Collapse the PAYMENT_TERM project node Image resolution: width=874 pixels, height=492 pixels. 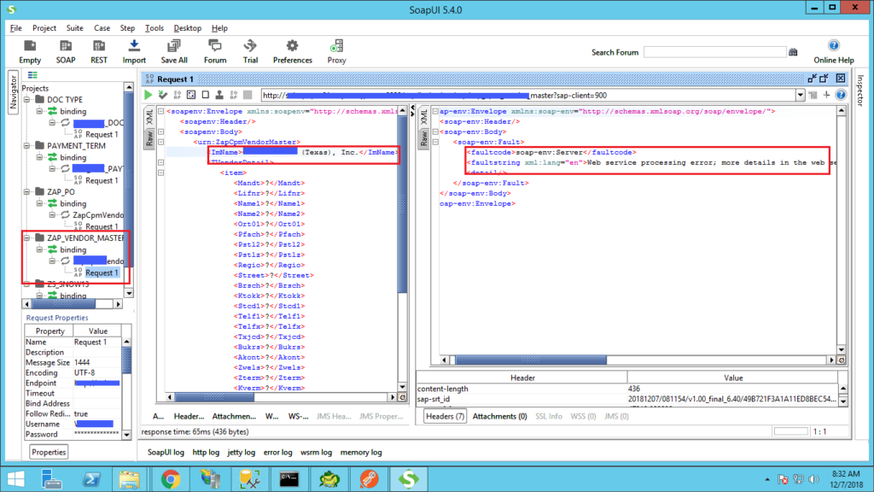point(26,145)
